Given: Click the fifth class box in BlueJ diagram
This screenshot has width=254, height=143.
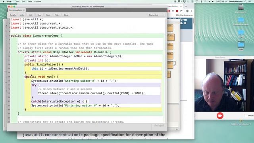Looking at the screenshot, I should point(170,65).
